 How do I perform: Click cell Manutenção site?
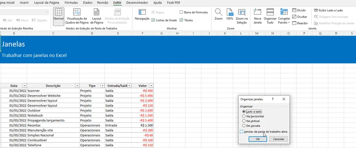[x=53, y=130]
